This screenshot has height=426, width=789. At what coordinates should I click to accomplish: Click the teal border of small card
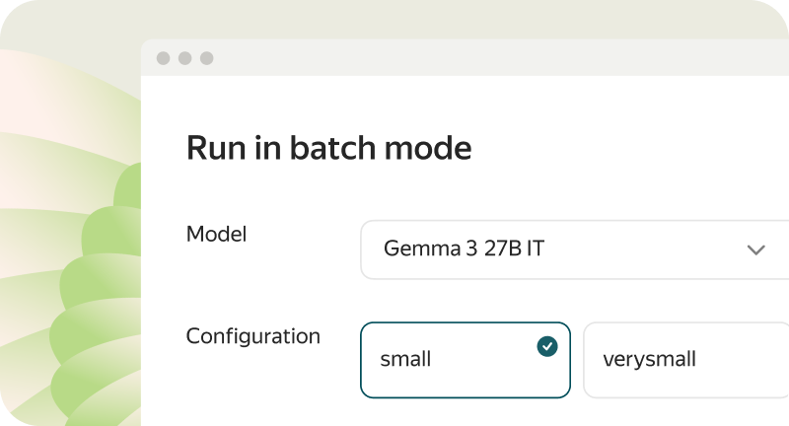(x=466, y=323)
